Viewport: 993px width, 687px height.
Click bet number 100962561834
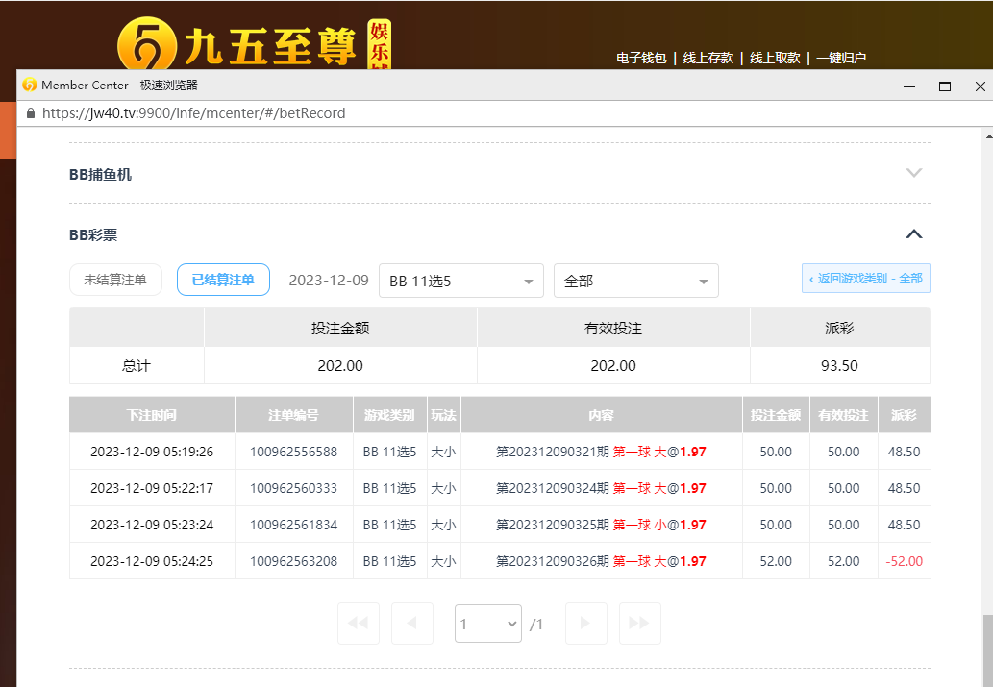pyautogui.click(x=294, y=525)
